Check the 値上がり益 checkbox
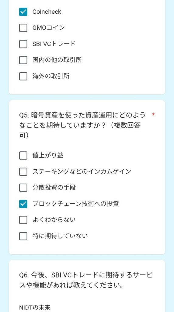Viewport: 174px width, 312px height. (x=23, y=155)
